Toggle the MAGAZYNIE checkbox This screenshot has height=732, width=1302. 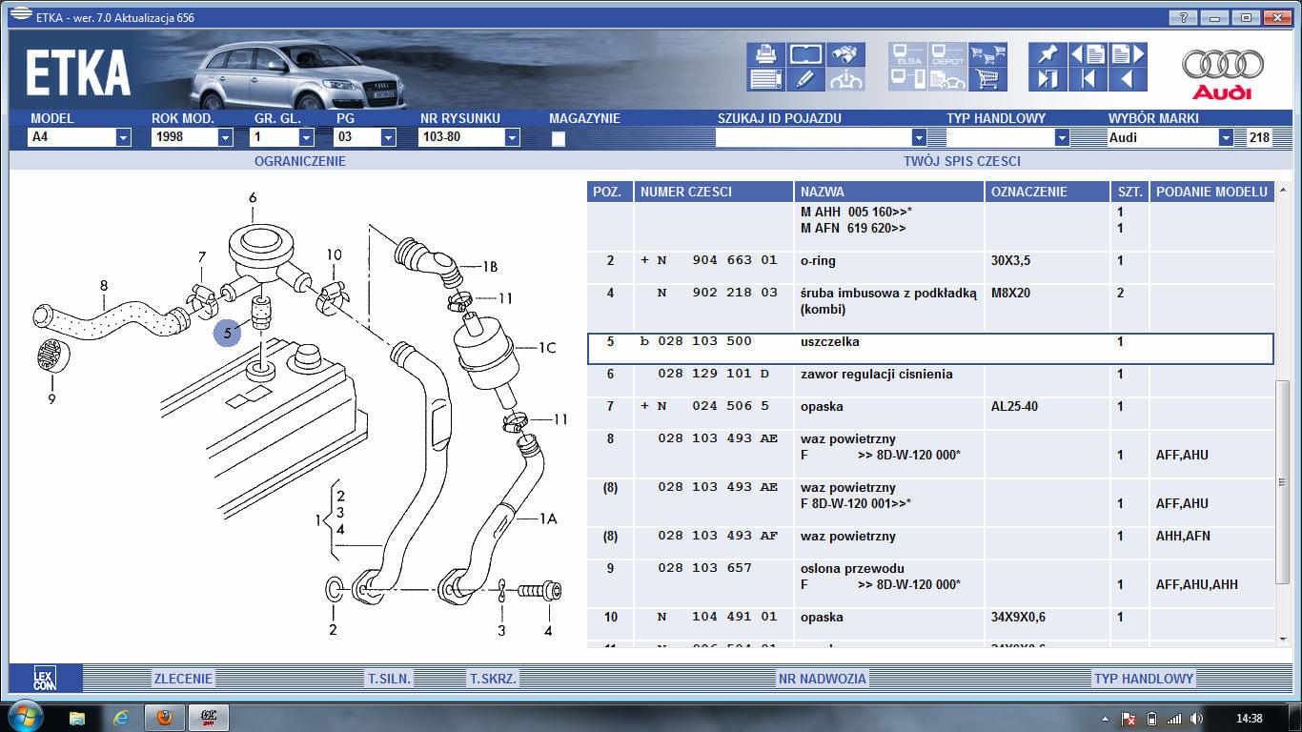[x=559, y=139]
